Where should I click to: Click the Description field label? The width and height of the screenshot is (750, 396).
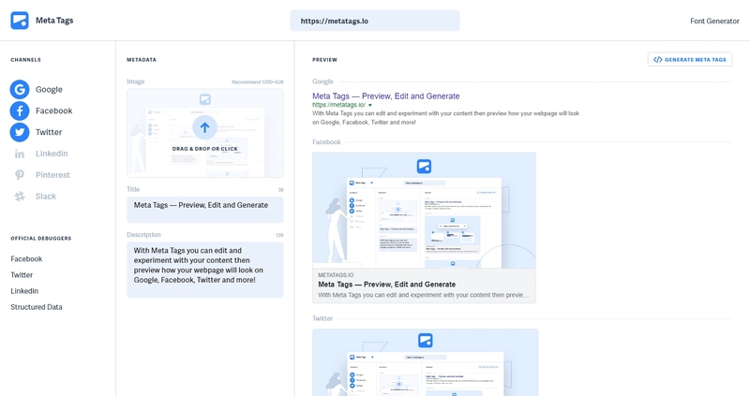[x=143, y=235]
